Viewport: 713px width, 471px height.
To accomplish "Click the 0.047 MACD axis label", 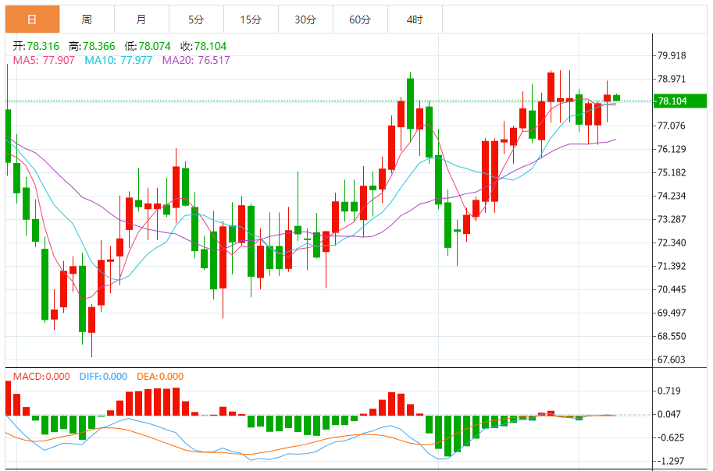I will point(669,414).
